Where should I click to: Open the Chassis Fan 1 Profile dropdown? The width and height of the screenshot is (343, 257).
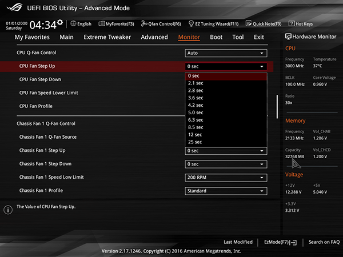click(226, 191)
